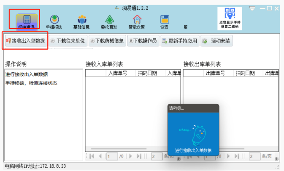This screenshot has height=171, width=284.
Task: Go to next page of outbound list
Action: pos(227,156)
